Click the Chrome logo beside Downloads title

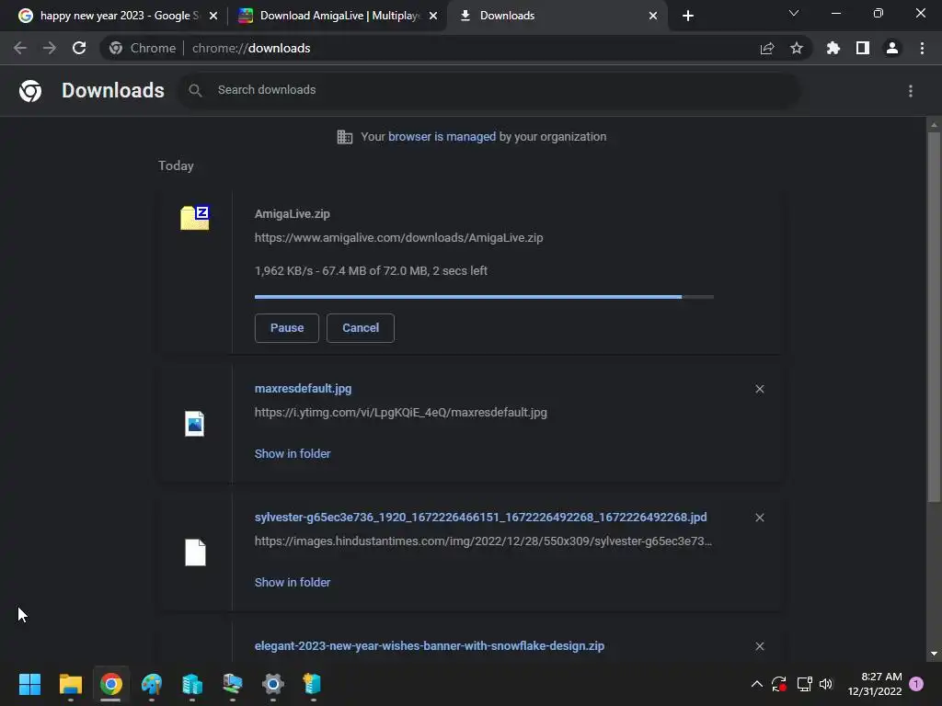[x=30, y=91]
